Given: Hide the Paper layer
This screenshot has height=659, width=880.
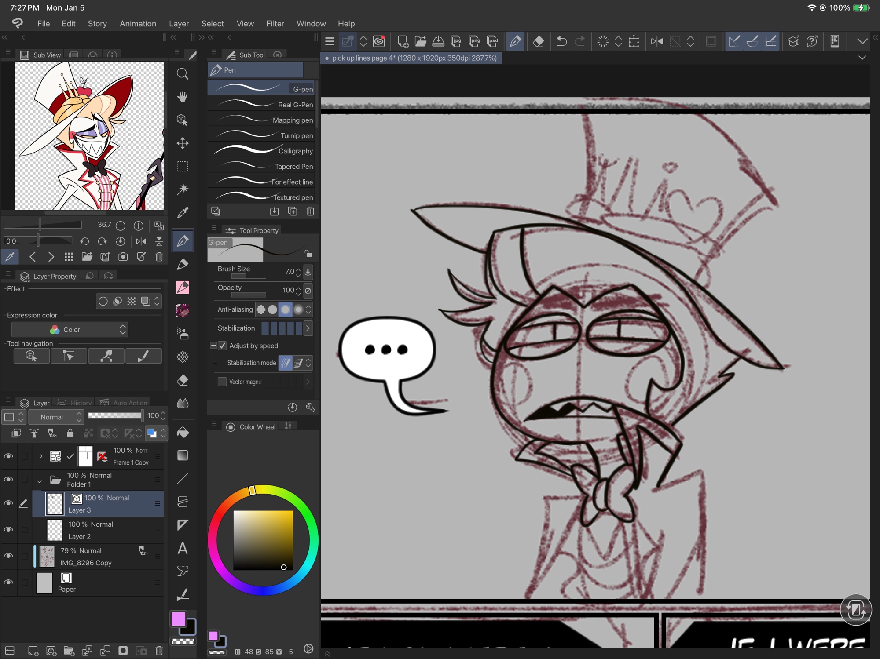Looking at the screenshot, I should tap(8, 582).
